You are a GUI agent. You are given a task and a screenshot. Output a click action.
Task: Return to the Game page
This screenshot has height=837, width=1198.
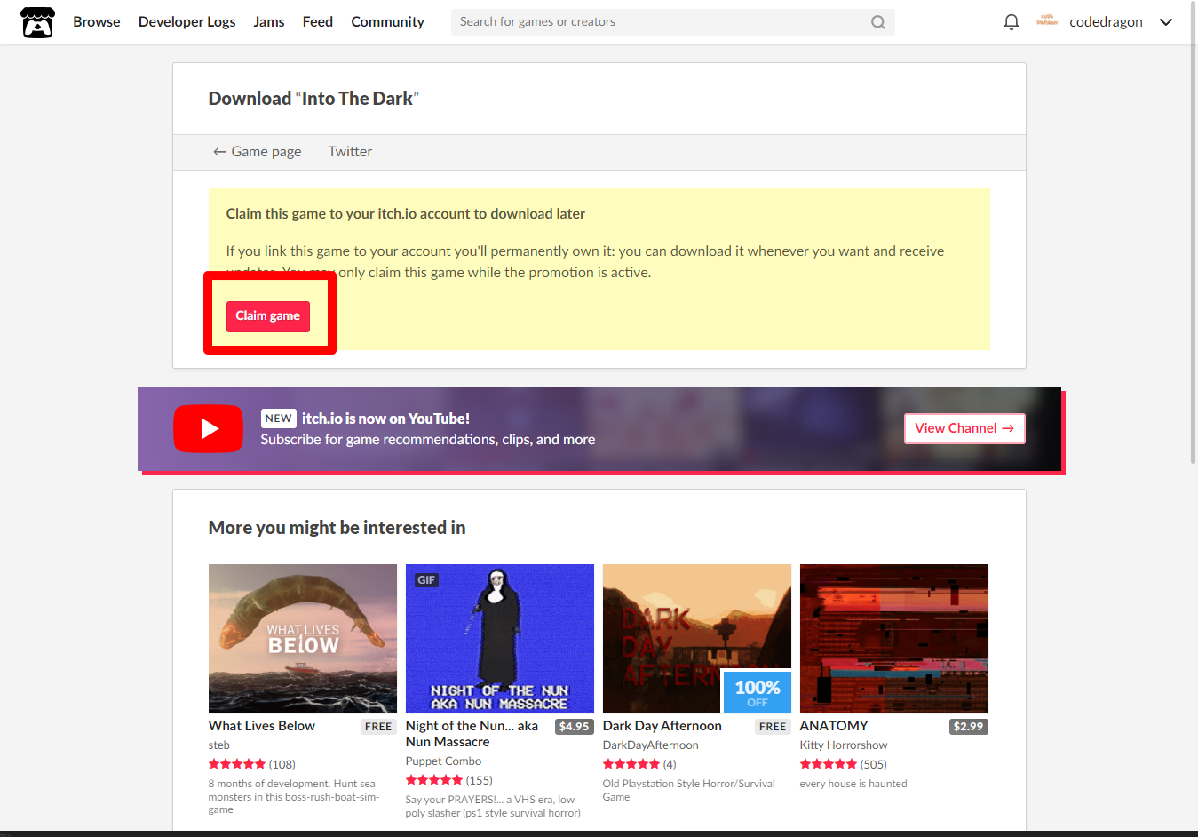[257, 152]
